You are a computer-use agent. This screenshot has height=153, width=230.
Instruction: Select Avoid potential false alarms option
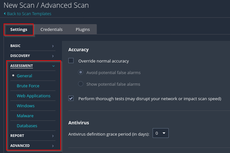pyautogui.click(x=81, y=72)
